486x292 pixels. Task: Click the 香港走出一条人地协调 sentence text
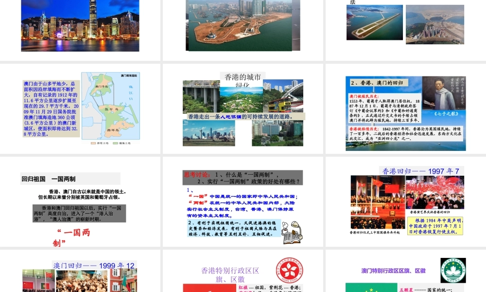(x=241, y=117)
